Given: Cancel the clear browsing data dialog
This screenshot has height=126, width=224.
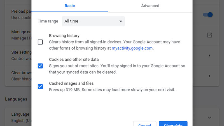Looking at the screenshot, I should point(144,124).
